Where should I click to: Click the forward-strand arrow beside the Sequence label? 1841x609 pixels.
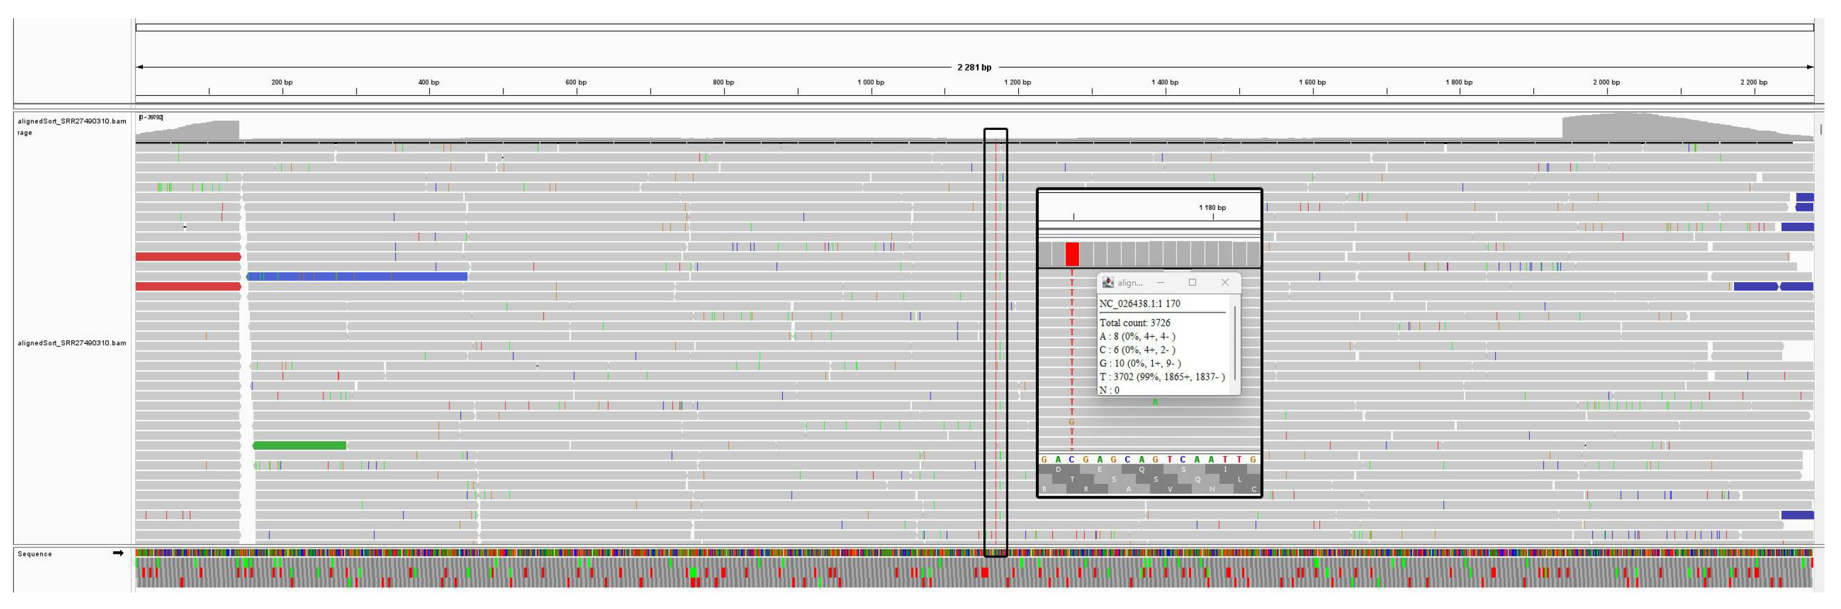click(118, 553)
